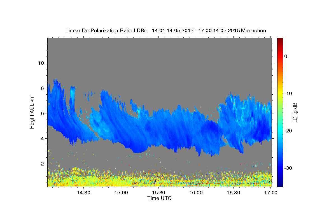Click the height tick label 4
The width and height of the screenshot is (336, 224).
tap(43, 138)
